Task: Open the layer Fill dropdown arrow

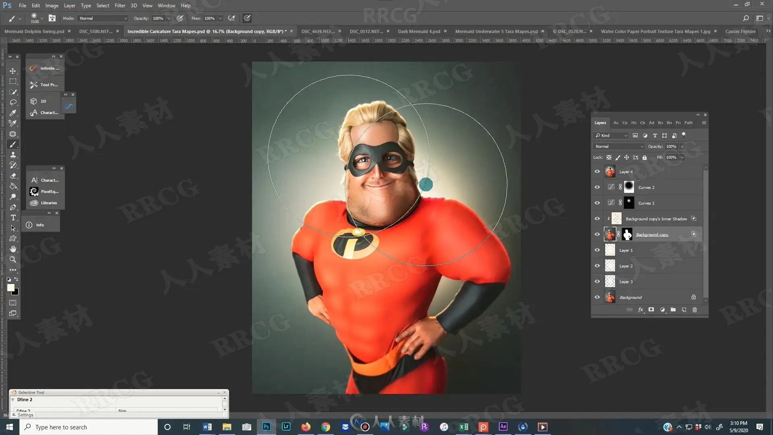Action: (682, 157)
